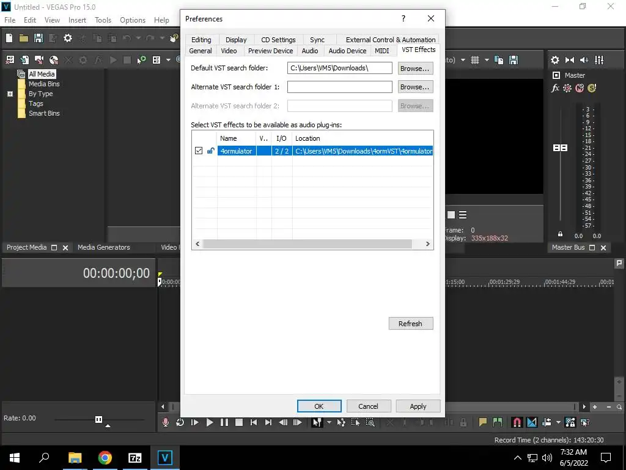The width and height of the screenshot is (626, 470).
Task: Select All Media in the tree
Action: click(42, 74)
